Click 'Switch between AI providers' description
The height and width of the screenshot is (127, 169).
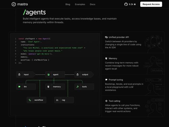coord(123,45)
